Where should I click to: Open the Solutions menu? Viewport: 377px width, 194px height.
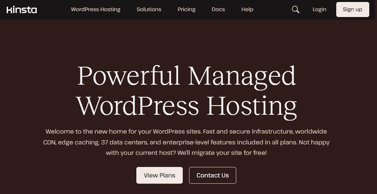[x=149, y=9]
